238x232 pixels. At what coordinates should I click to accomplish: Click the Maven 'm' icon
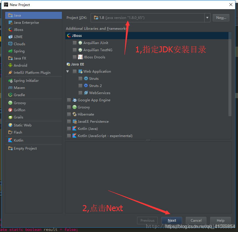tap(10, 88)
